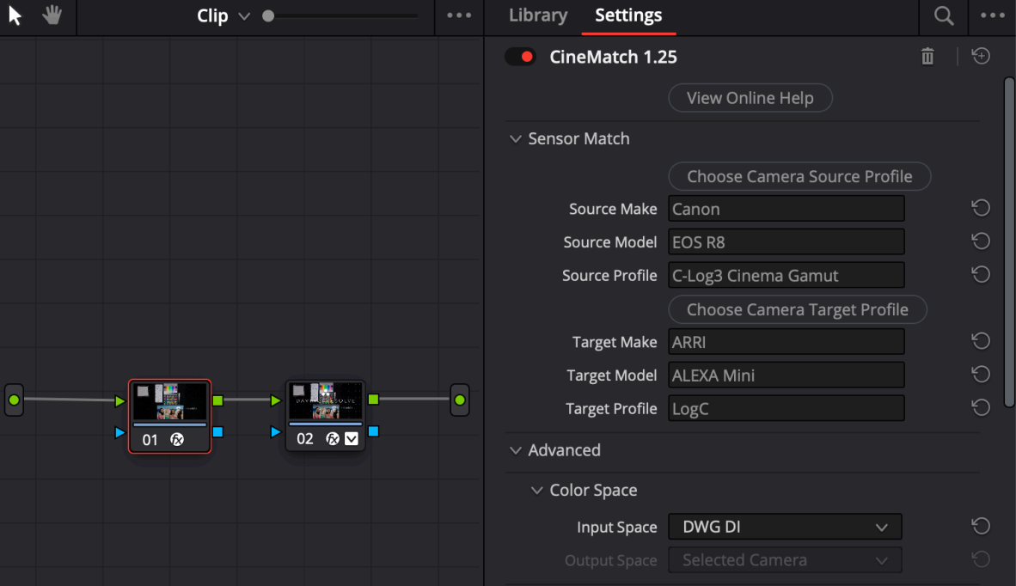Image resolution: width=1016 pixels, height=586 pixels.
Task: Select the Settings tab
Action: pos(628,15)
